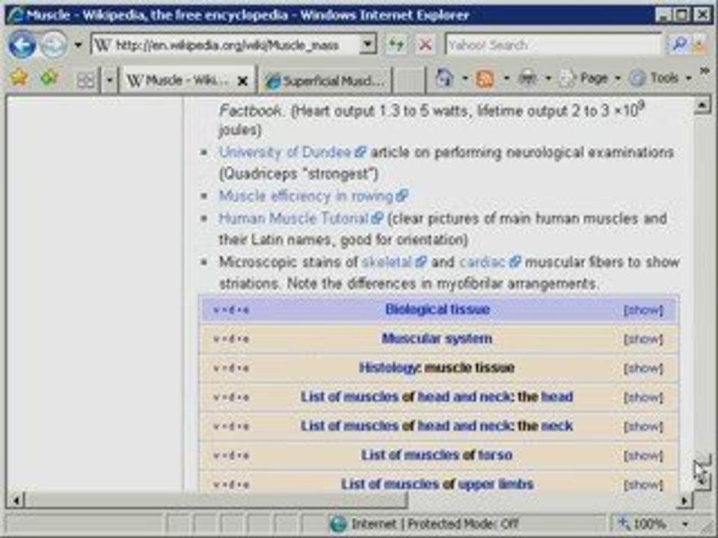718x538 pixels.
Task: Click the horizontal scrollbar left arrow
Action: pyautogui.click(x=16, y=500)
